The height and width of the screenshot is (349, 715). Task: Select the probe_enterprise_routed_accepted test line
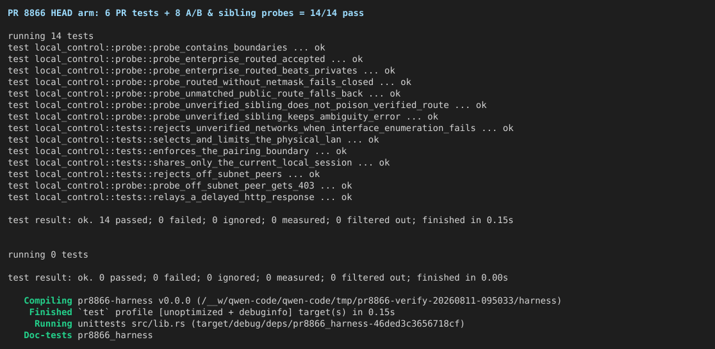click(x=185, y=59)
